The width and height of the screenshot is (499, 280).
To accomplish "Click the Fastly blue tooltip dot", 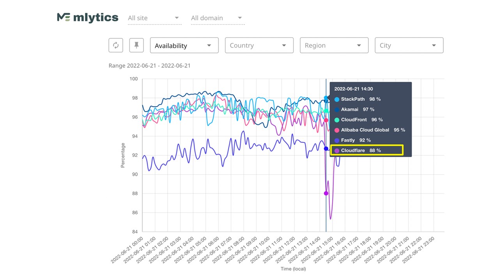I will (x=337, y=140).
